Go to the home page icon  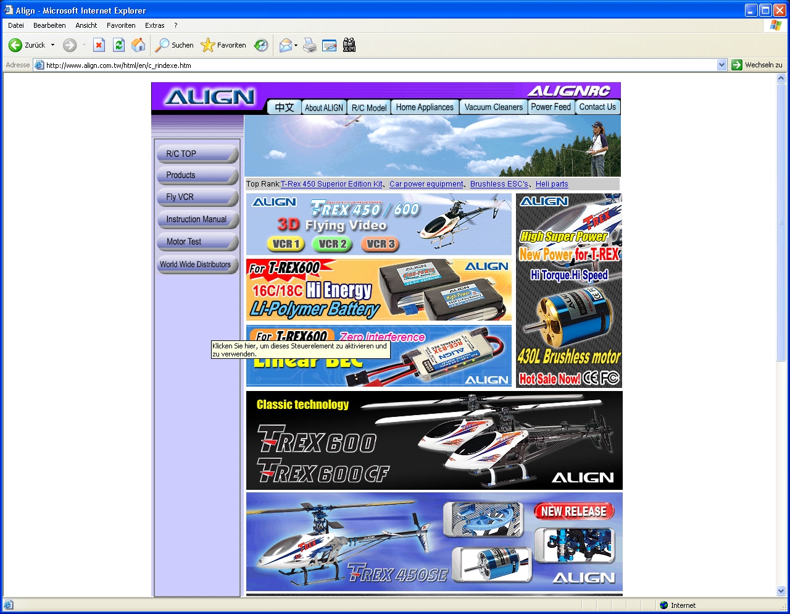tap(138, 45)
